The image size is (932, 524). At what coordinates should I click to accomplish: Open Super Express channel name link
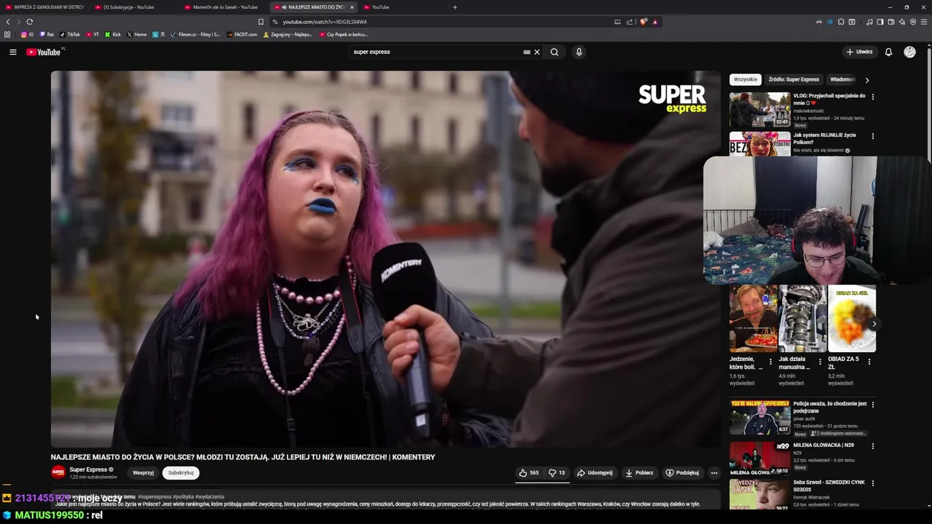pyautogui.click(x=88, y=469)
